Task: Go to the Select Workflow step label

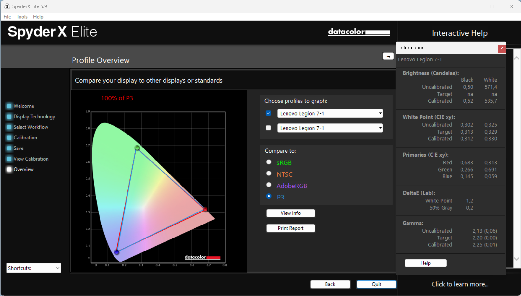Action: [31, 127]
